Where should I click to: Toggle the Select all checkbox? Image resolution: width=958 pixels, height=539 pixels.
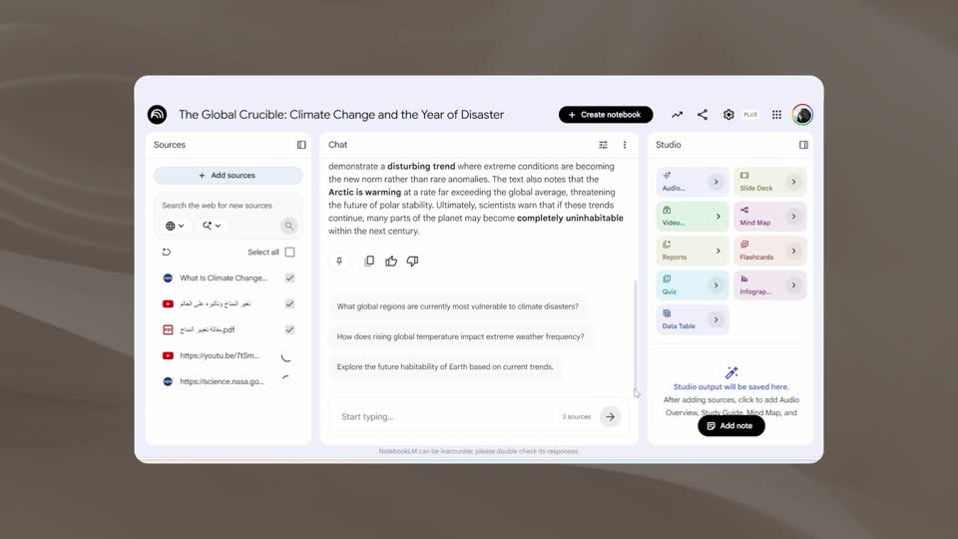[289, 252]
